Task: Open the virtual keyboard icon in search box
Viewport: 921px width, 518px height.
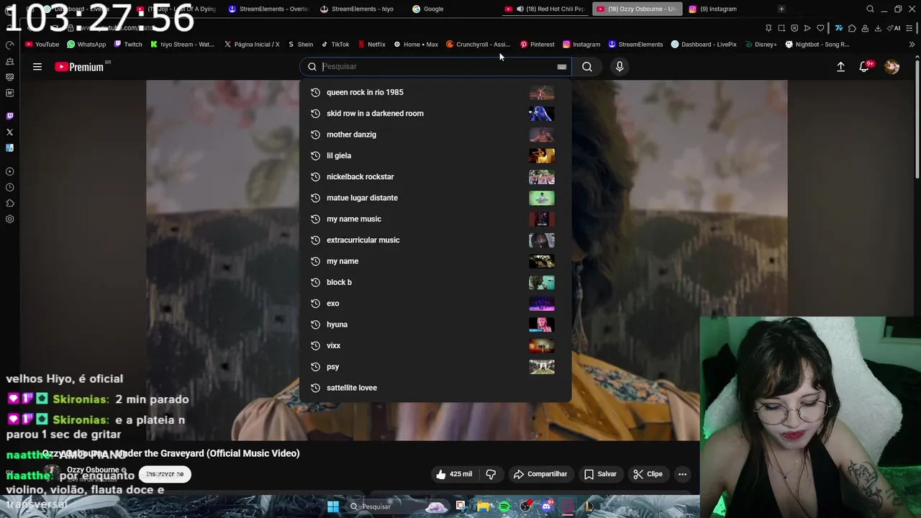Action: pyautogui.click(x=561, y=67)
